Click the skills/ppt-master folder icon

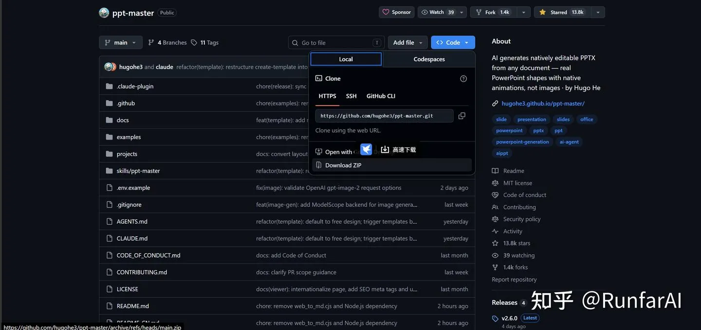coord(109,171)
